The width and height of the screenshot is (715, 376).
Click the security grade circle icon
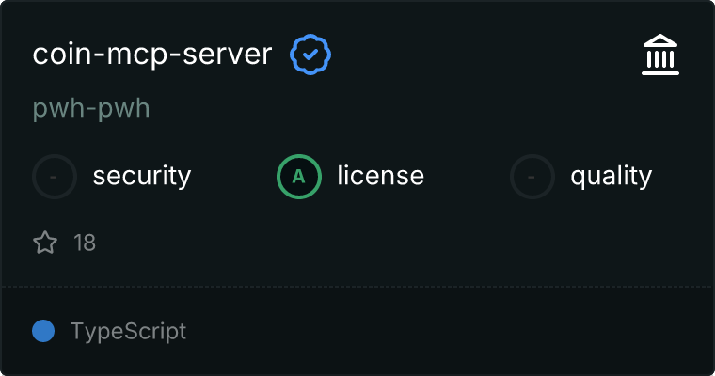coord(56,176)
